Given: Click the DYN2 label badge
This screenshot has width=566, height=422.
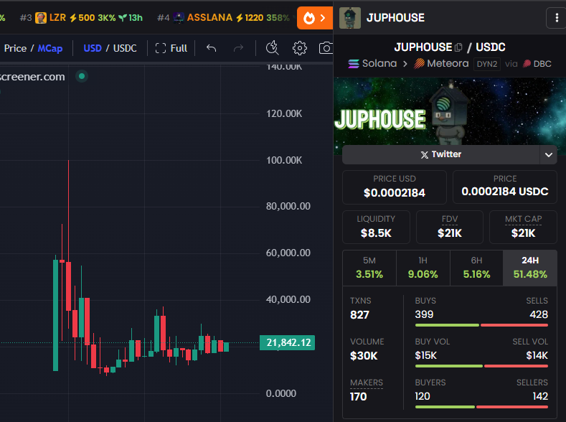Looking at the screenshot, I should click(486, 64).
